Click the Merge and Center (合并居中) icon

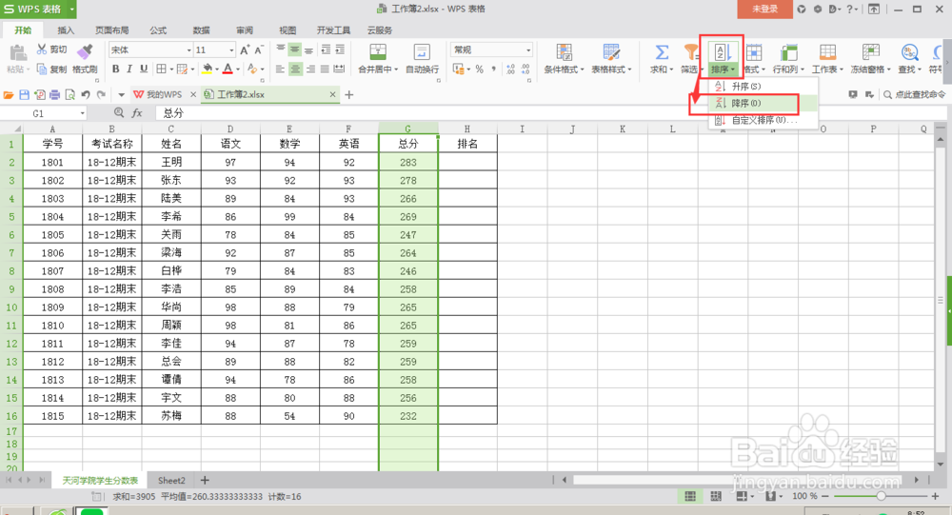(x=378, y=52)
